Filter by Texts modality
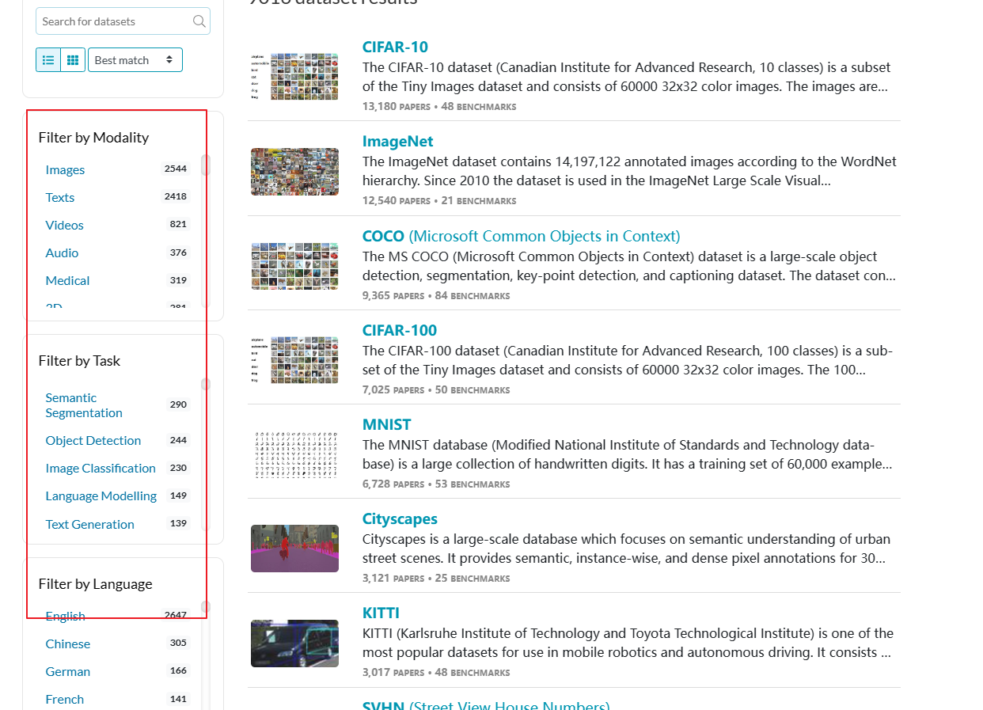 (x=60, y=197)
